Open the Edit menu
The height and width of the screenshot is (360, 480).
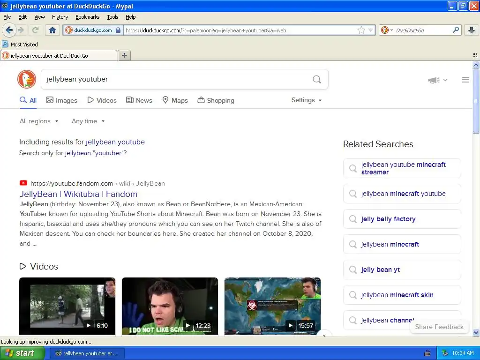(x=22, y=17)
